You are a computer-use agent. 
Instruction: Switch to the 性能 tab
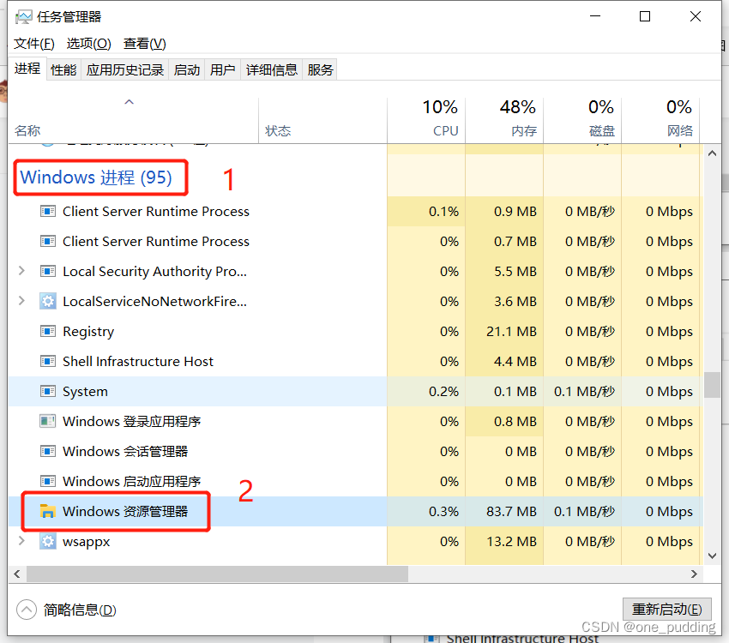[63, 69]
